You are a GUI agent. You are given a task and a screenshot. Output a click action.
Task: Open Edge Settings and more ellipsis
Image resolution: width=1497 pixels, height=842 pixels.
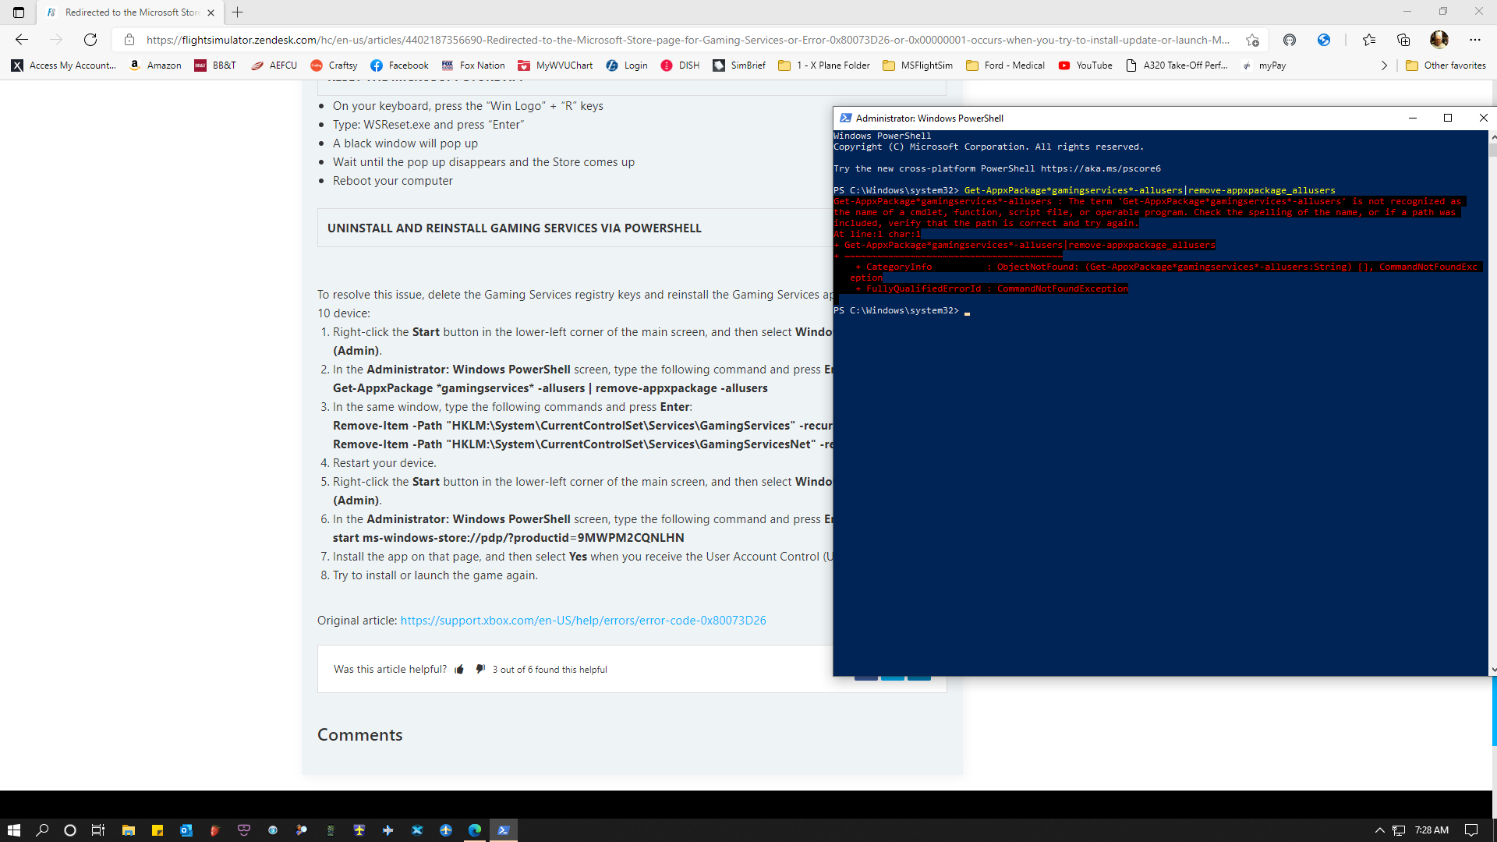click(1474, 40)
